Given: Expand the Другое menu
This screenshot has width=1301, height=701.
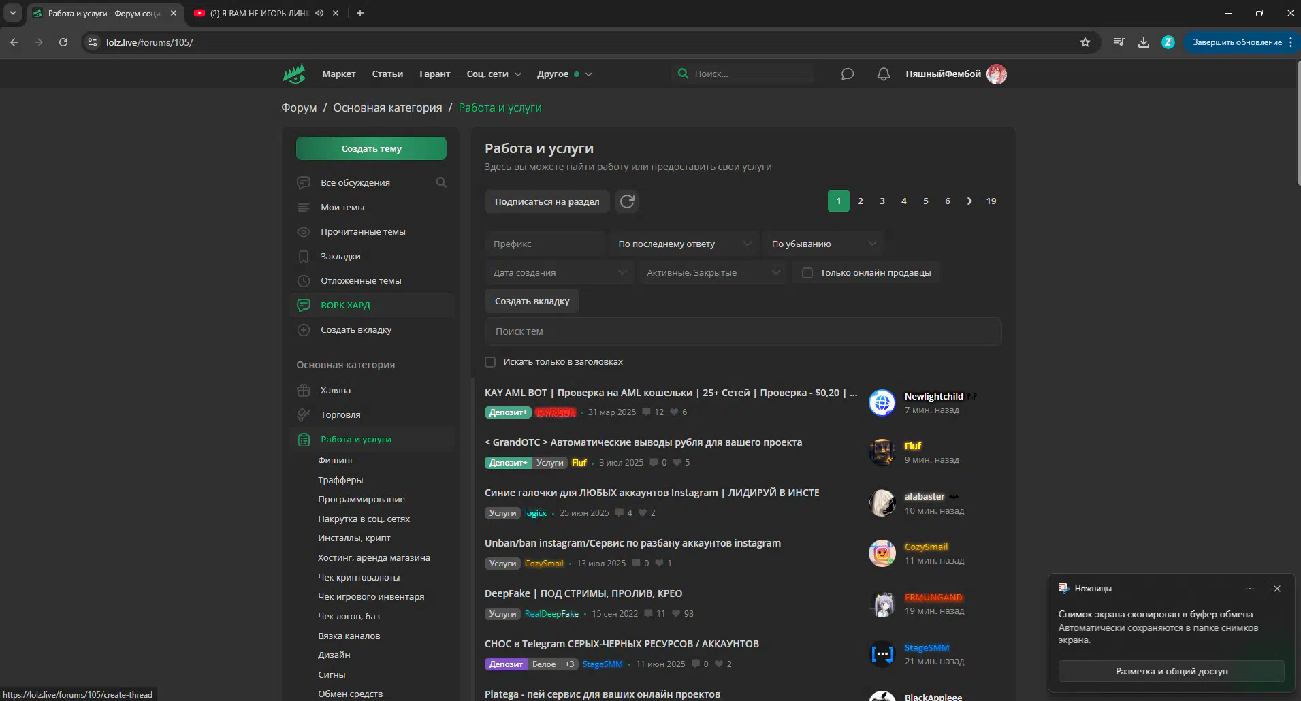Looking at the screenshot, I should [x=564, y=74].
